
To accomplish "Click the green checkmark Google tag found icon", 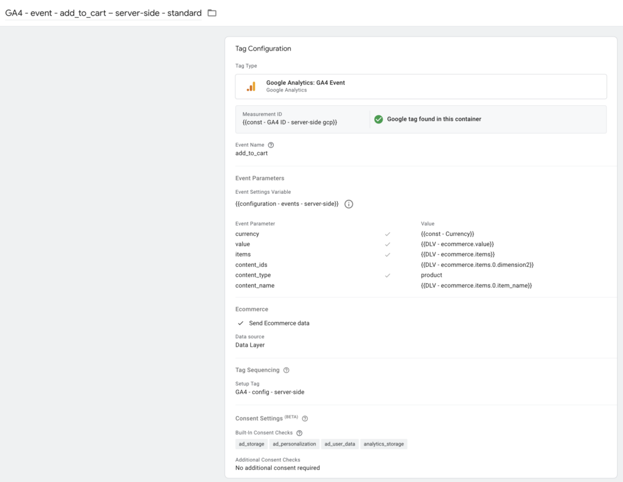I will click(378, 119).
